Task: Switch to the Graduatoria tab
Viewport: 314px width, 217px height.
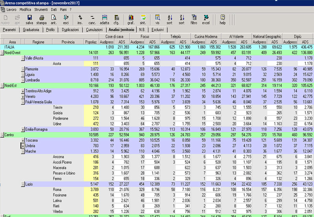Action: click(31, 29)
